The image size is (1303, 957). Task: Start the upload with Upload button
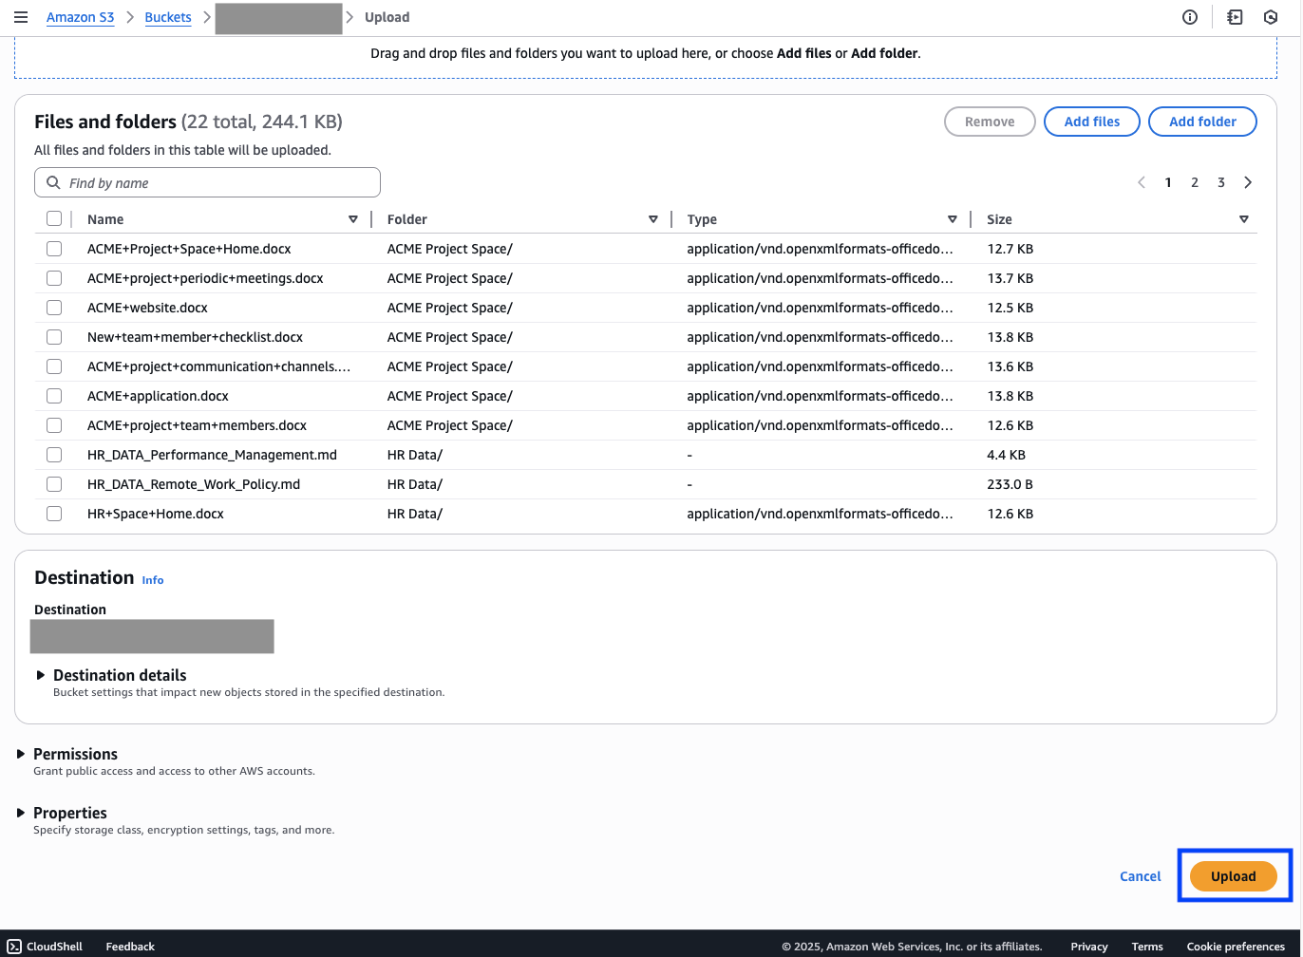pyautogui.click(x=1234, y=876)
